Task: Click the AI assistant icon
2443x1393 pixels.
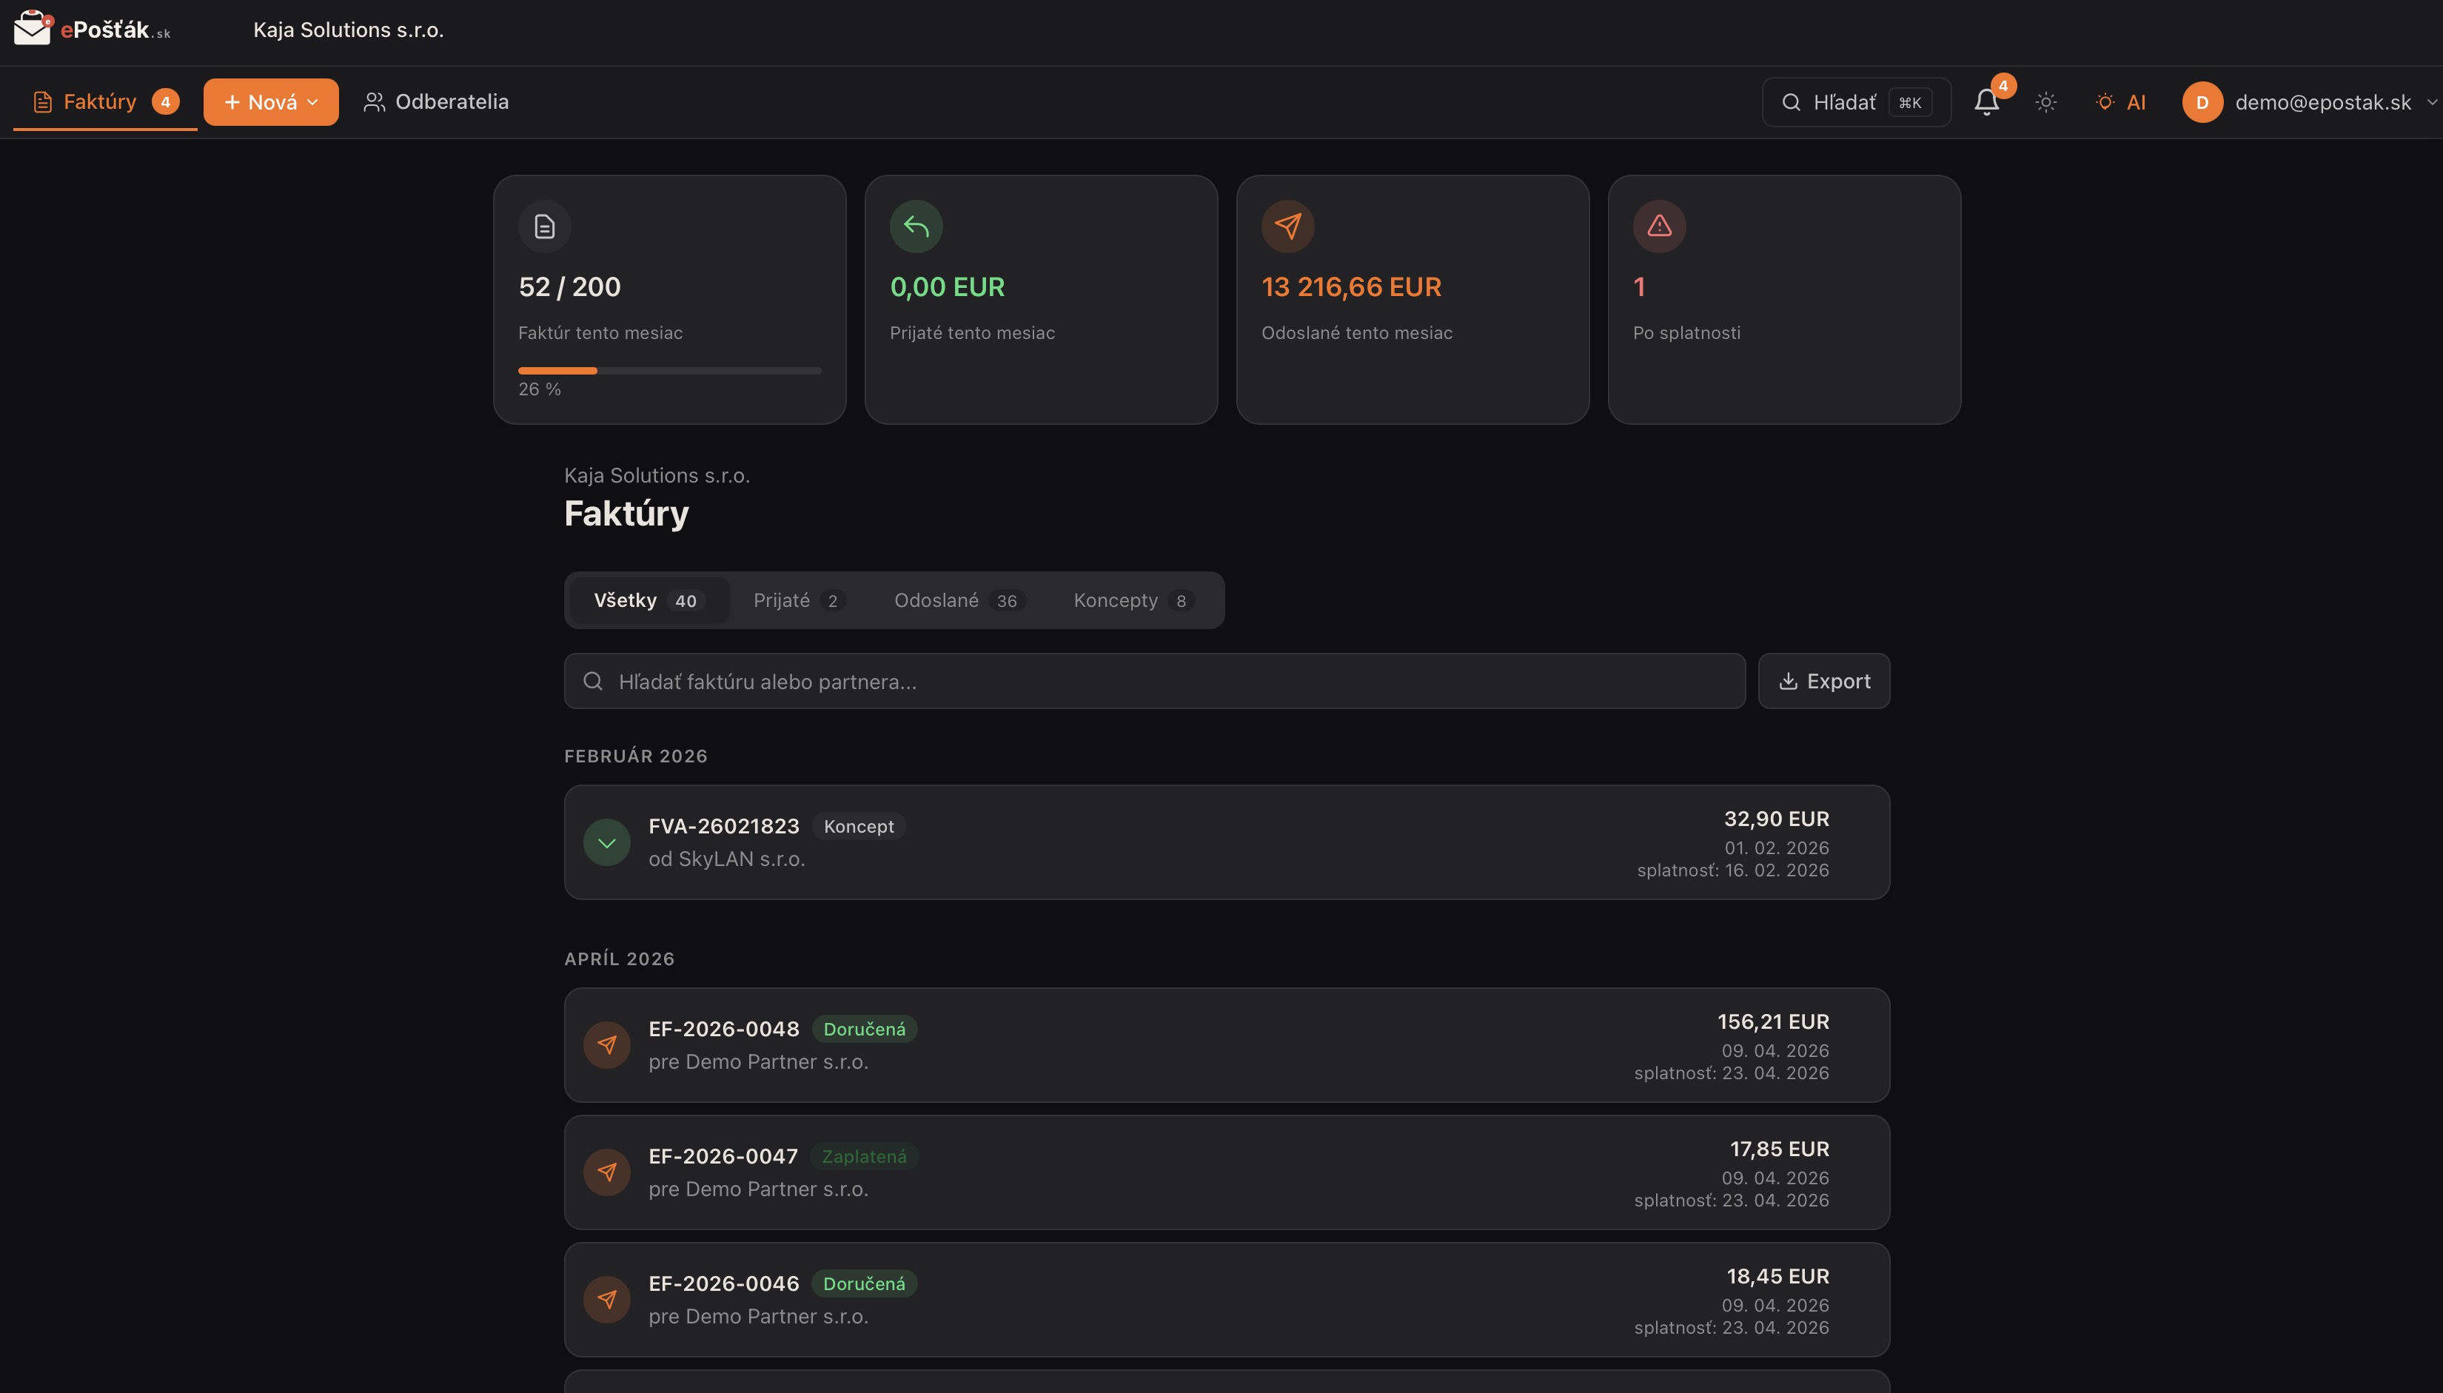Action: point(2122,101)
